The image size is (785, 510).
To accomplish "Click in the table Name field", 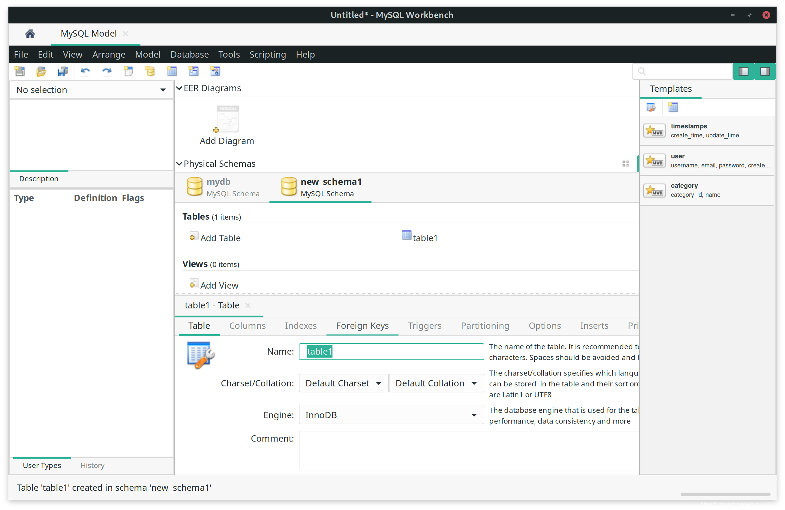I will point(391,352).
